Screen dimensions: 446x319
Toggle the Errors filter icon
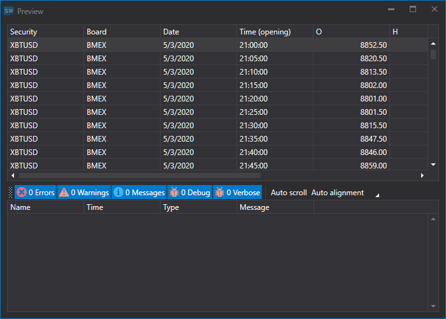(x=21, y=193)
